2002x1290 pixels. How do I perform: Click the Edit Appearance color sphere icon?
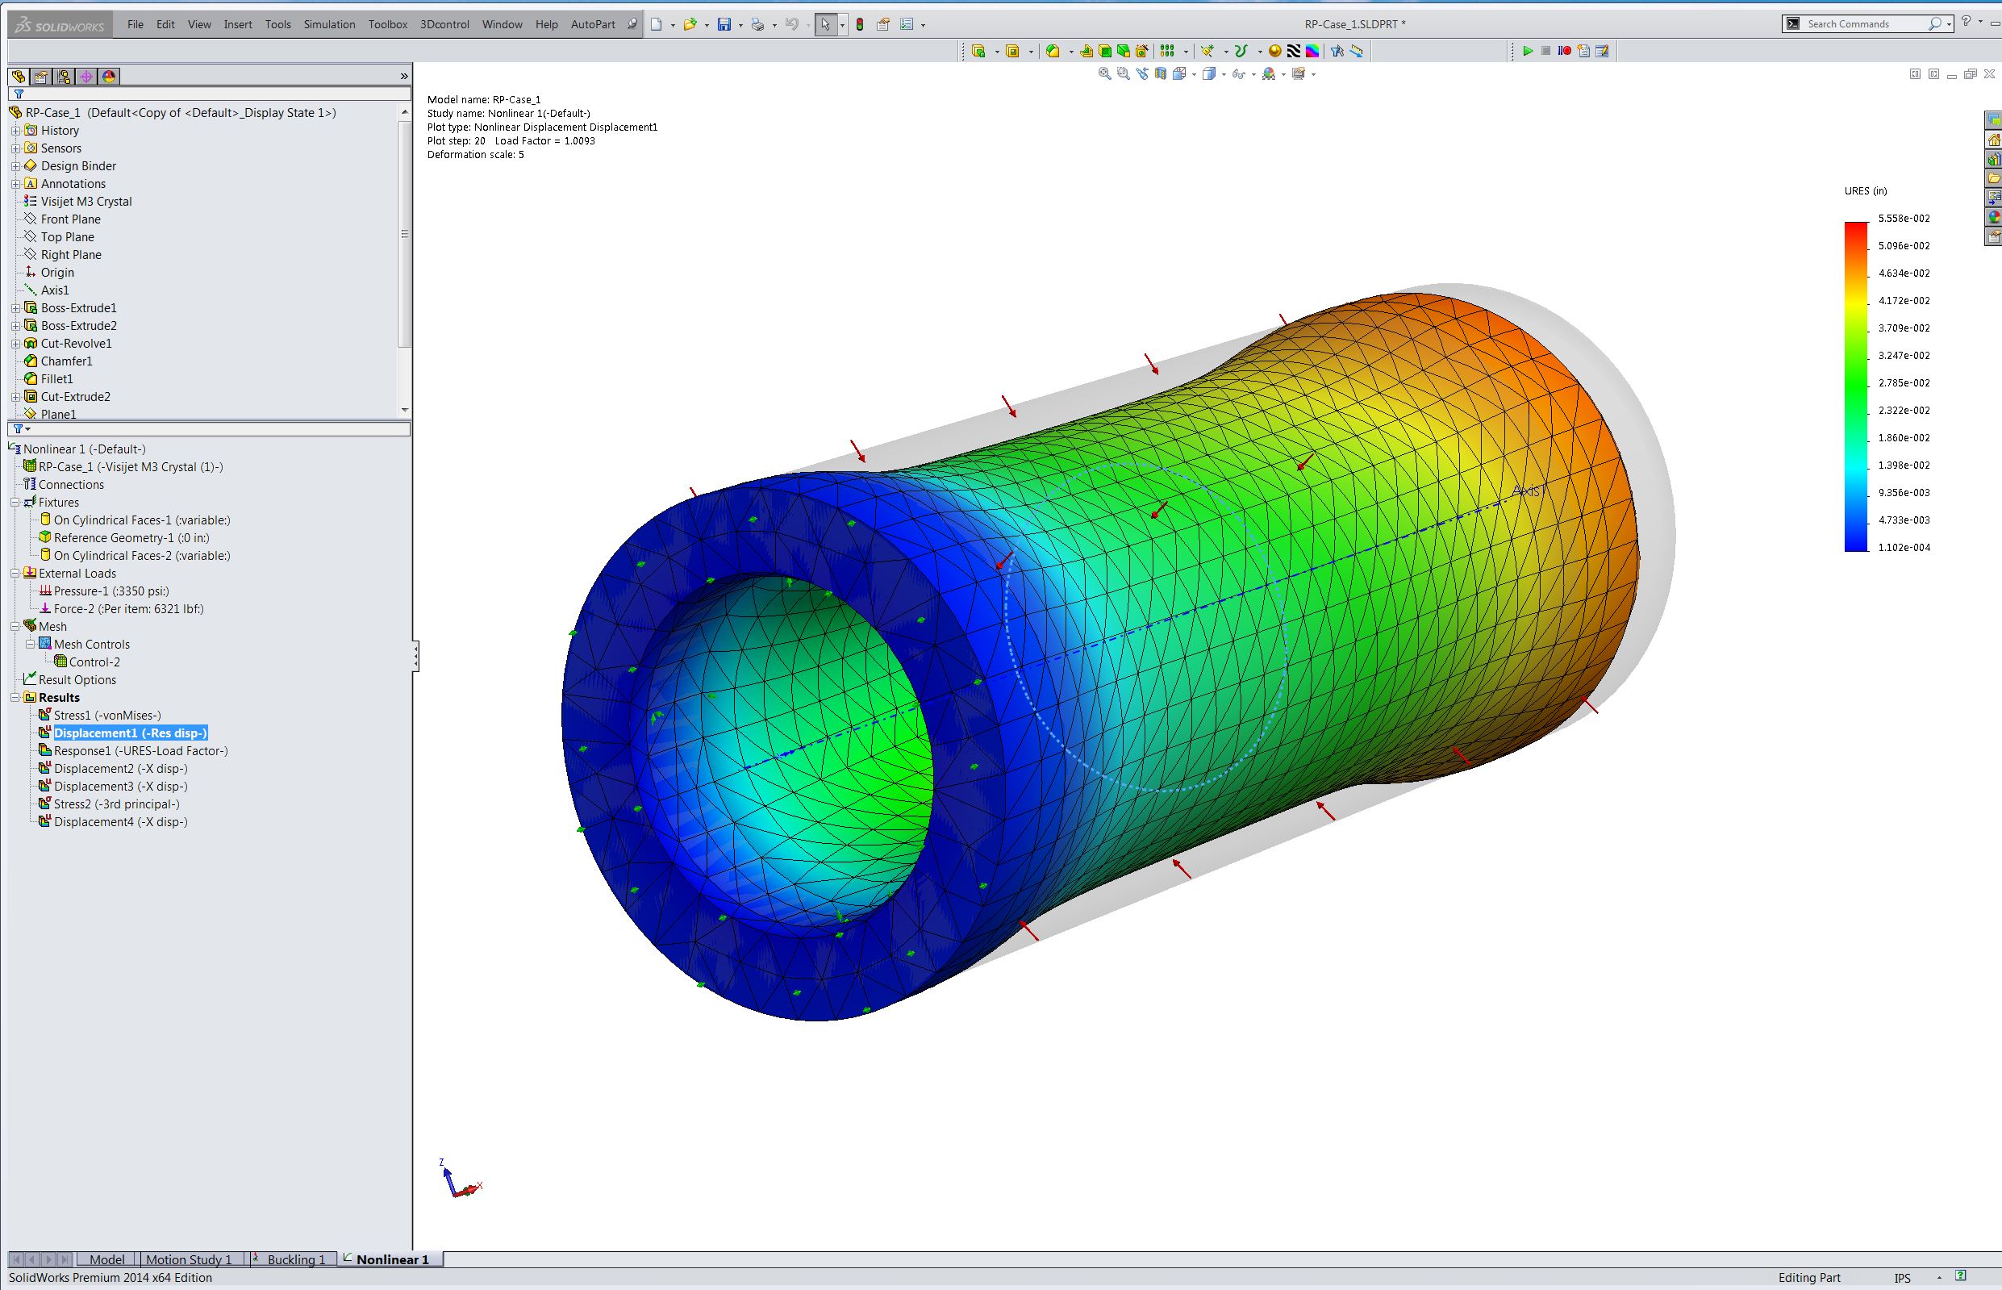[1269, 73]
